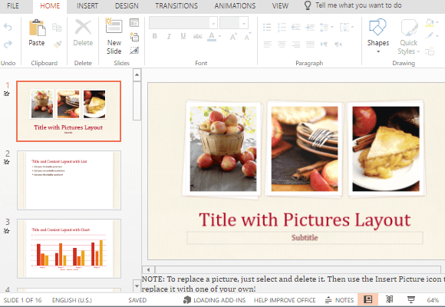445x307 pixels.
Task: Click the Delete X icon
Action: click(83, 28)
